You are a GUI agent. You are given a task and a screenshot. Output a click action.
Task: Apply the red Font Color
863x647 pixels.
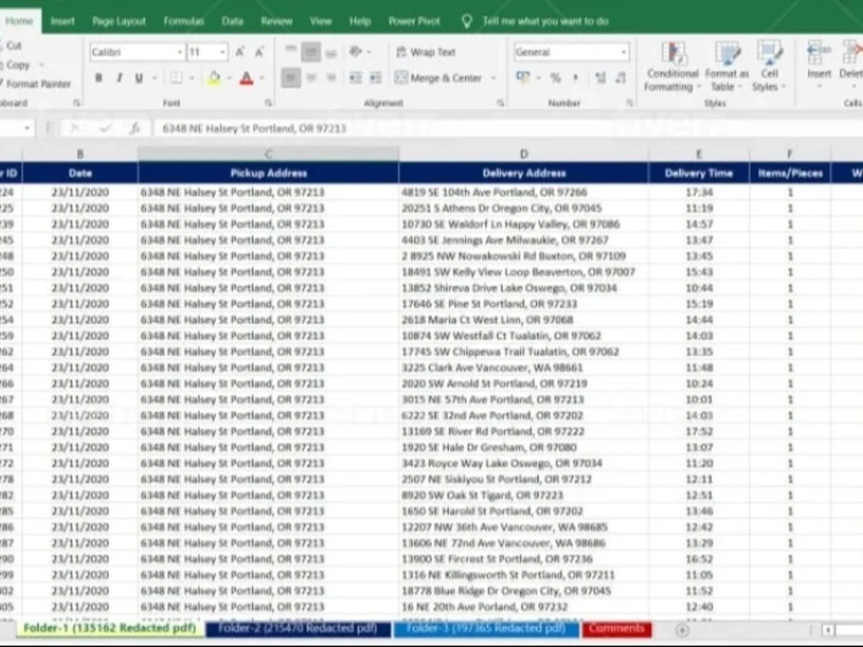(247, 79)
